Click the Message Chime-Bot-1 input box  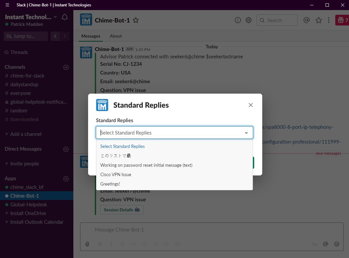click(x=212, y=230)
